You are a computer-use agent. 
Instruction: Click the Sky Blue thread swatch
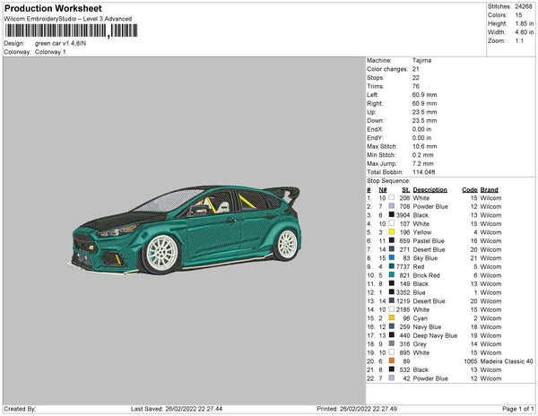tap(392, 257)
